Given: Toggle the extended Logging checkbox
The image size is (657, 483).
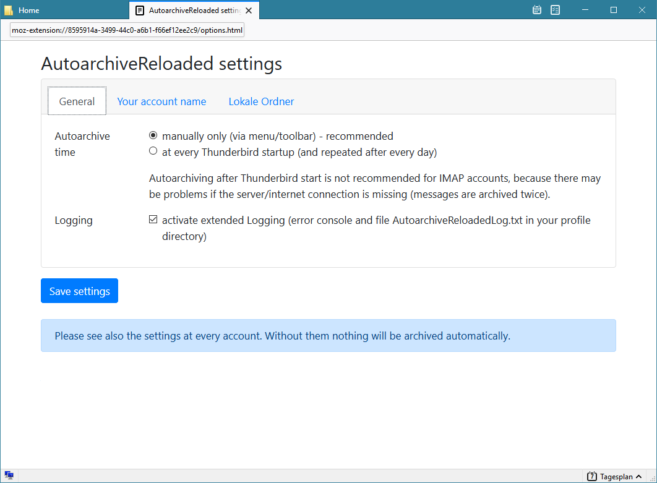Looking at the screenshot, I should tap(153, 220).
